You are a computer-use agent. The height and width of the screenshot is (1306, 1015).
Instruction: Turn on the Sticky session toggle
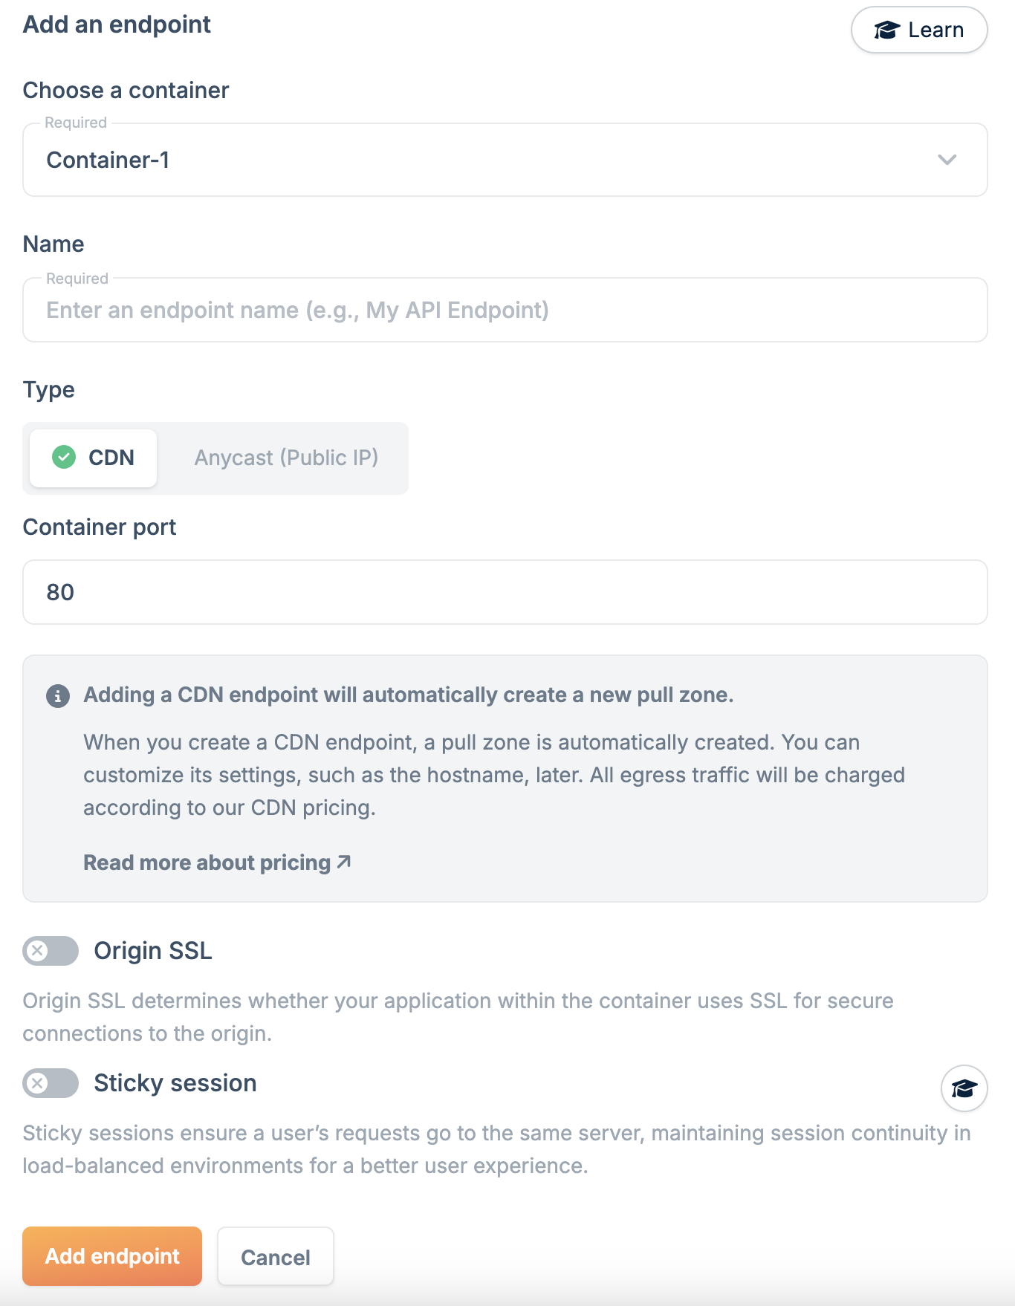pos(51,1083)
